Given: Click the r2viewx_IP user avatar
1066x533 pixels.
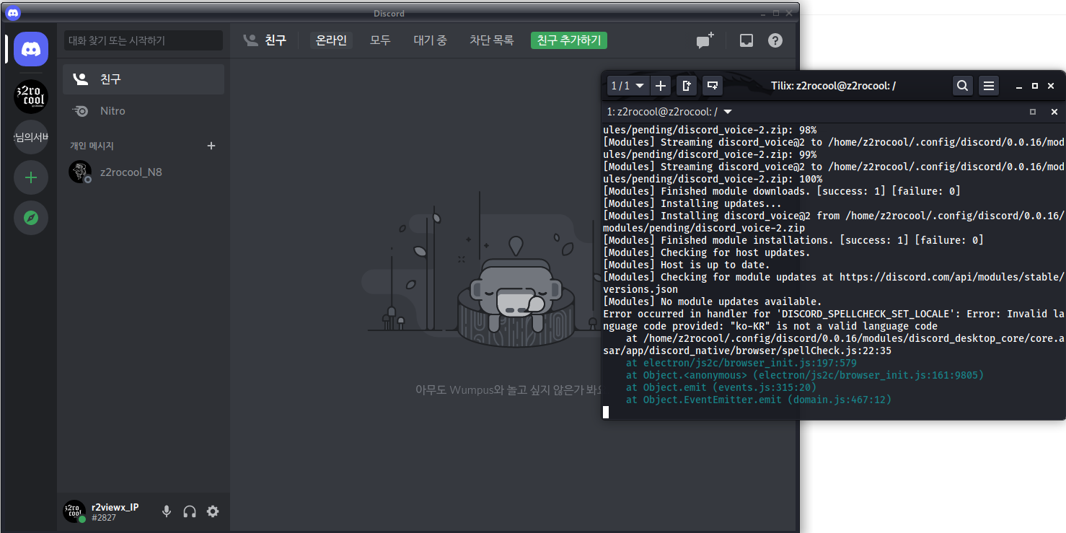Looking at the screenshot, I should tap(74, 511).
